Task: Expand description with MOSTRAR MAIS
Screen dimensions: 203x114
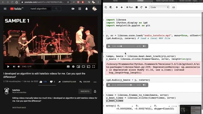Action: [19, 108]
